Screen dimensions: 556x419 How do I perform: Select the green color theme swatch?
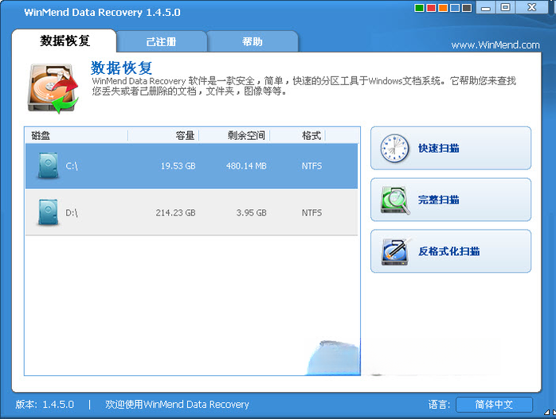[x=420, y=8]
